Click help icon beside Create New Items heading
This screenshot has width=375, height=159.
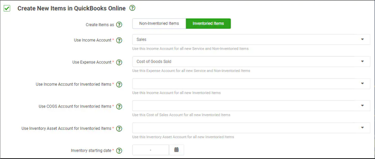pyautogui.click(x=132, y=8)
